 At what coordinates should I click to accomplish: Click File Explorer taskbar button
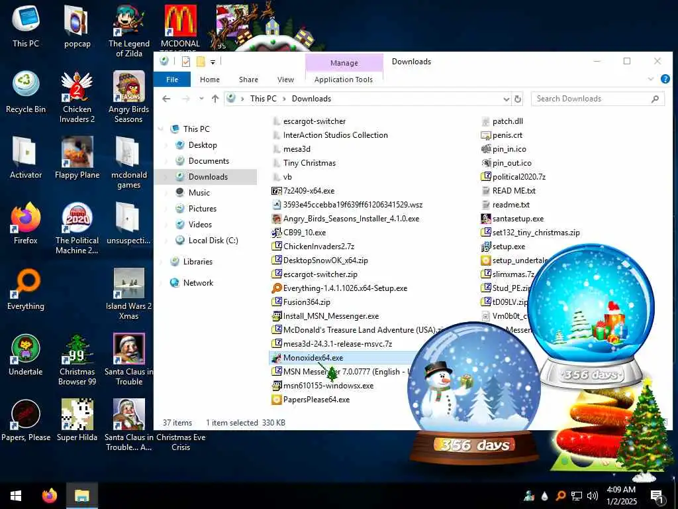[x=81, y=496]
